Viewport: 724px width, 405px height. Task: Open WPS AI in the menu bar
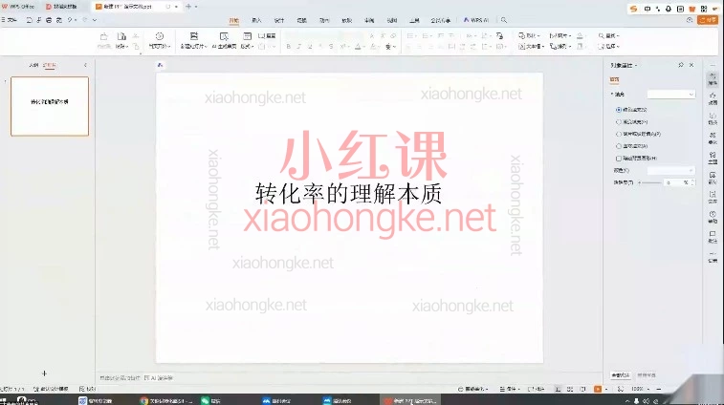[x=476, y=20]
